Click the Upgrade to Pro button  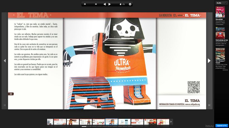pos(221,126)
